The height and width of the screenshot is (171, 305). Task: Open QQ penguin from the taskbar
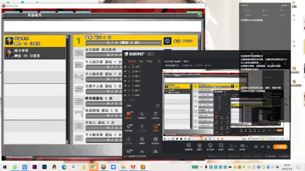(54, 167)
